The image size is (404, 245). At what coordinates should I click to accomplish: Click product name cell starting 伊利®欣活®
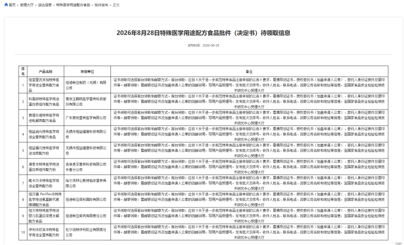[46, 232]
